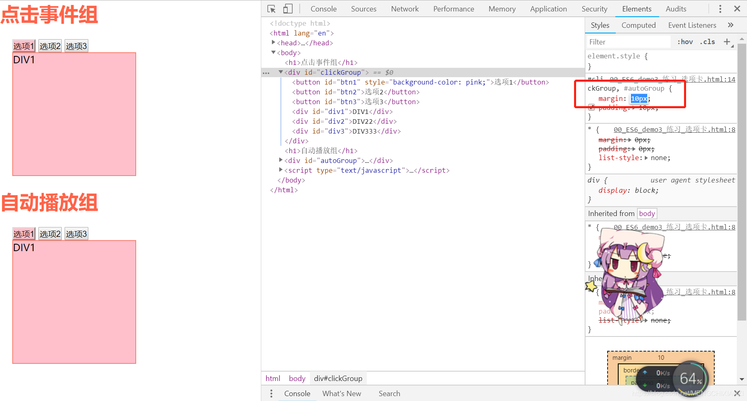The image size is (747, 401).
Task: Focus the Styles filter input field
Action: coord(629,42)
